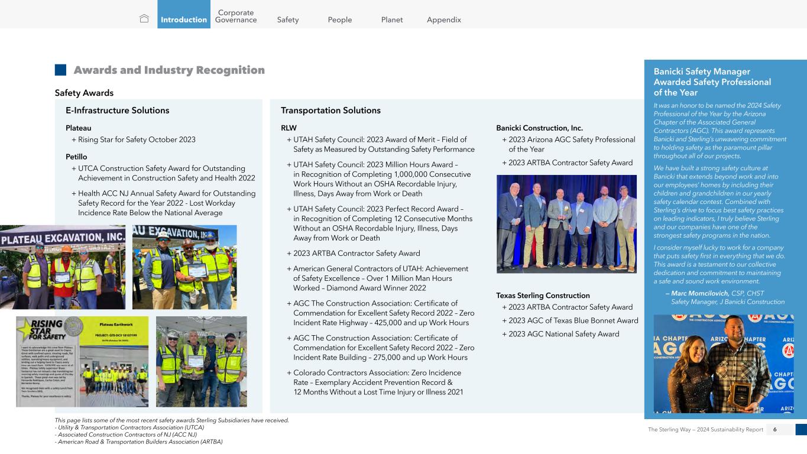Switch to the Corporate Governance tab
Viewport: 807px width, 454px height.
tap(236, 16)
